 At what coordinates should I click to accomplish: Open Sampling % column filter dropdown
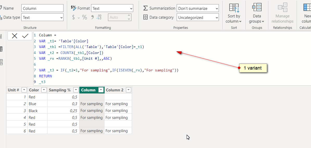click(76, 90)
